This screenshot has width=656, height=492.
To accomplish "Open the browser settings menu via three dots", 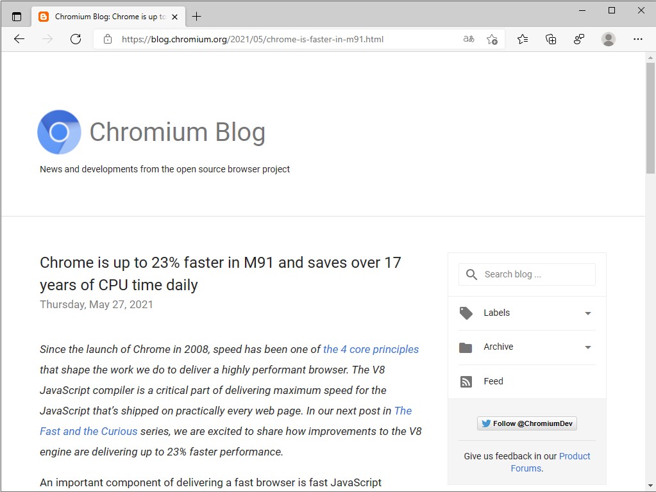I will pos(638,39).
